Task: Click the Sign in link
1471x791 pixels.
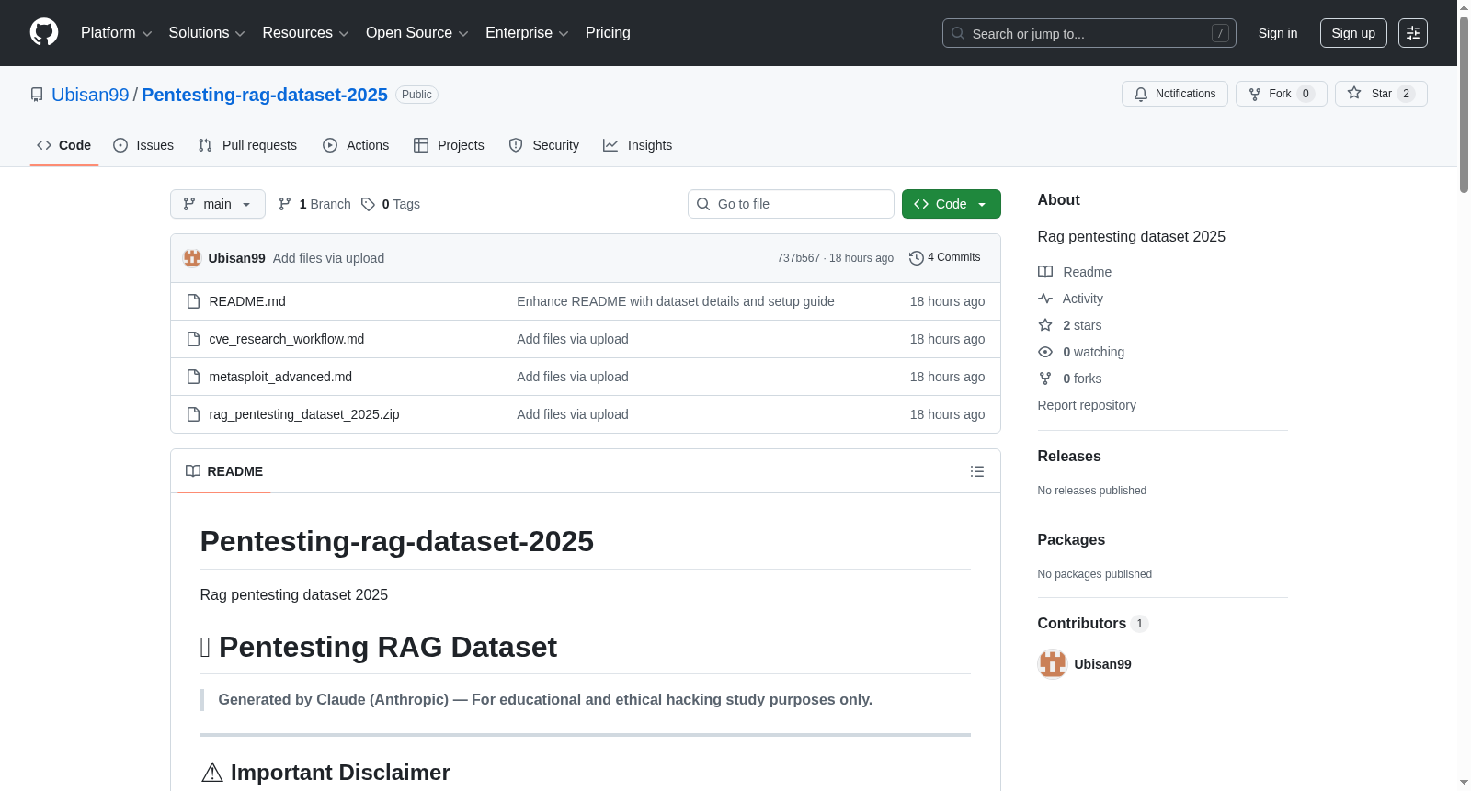Action: 1278,33
